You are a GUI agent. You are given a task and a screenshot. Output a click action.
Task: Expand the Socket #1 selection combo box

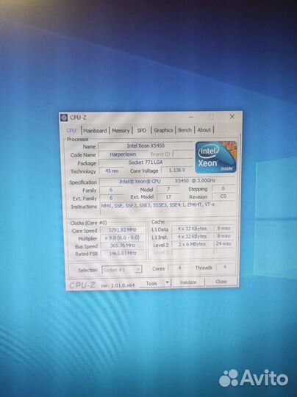(x=122, y=270)
